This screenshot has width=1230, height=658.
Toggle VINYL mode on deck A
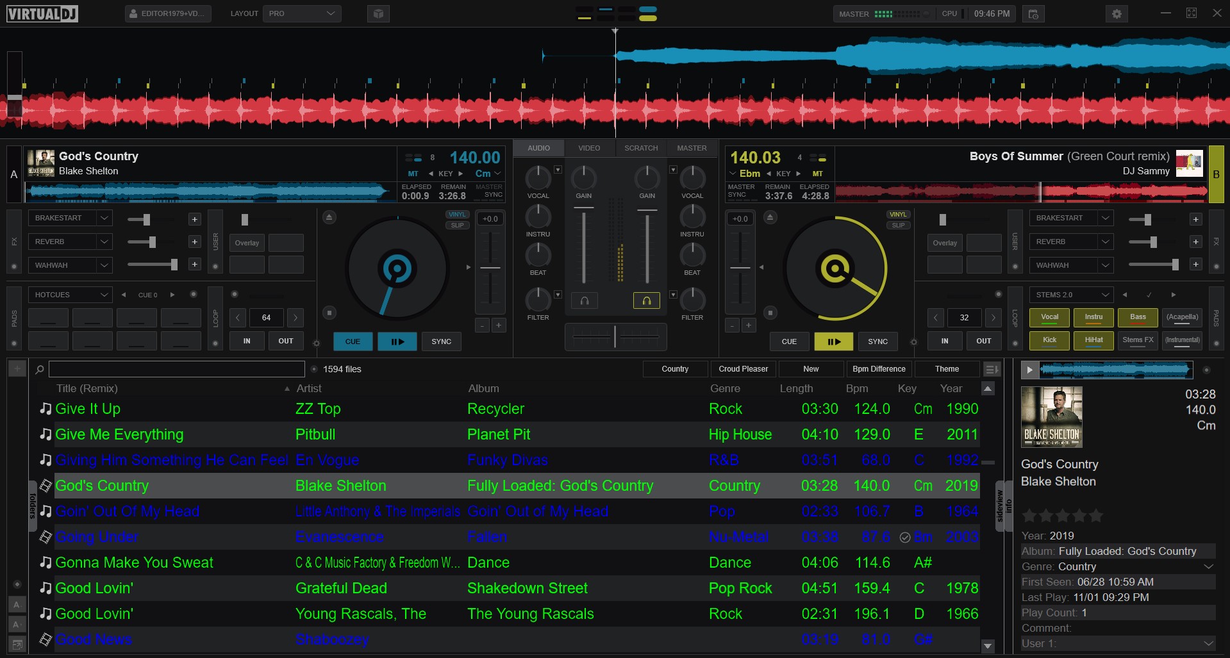(457, 215)
